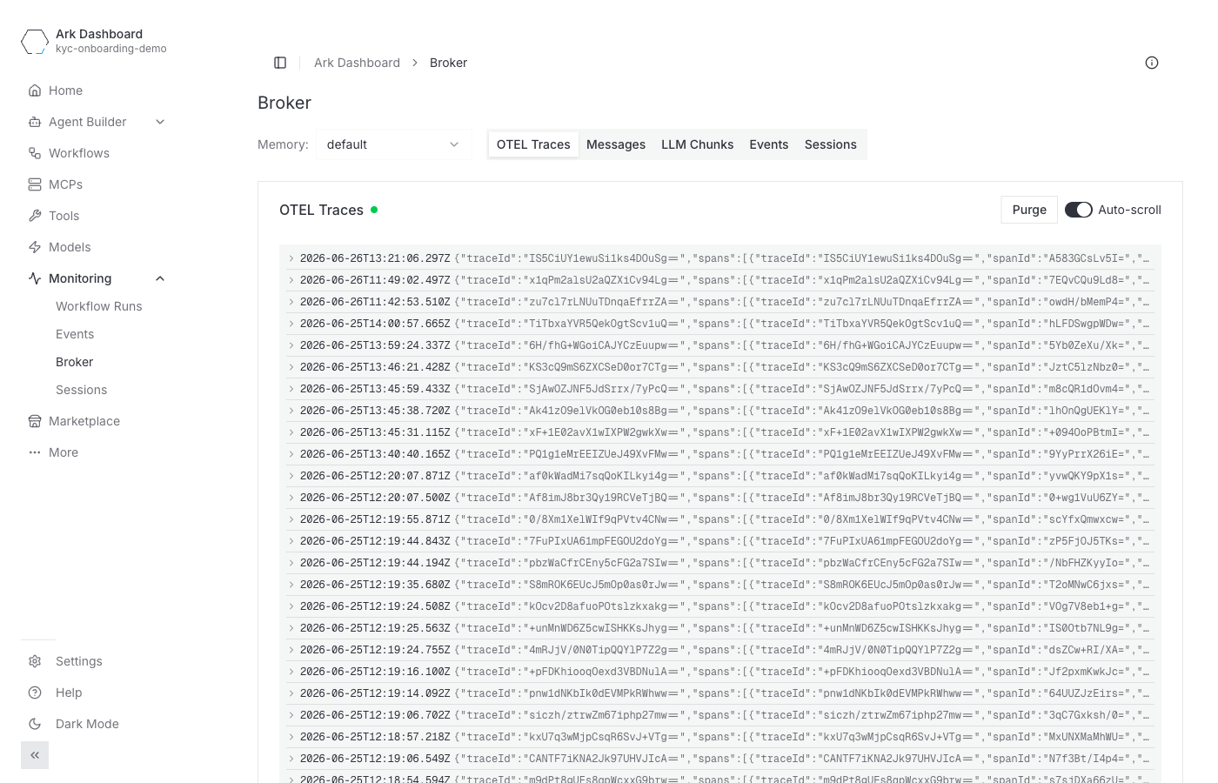Click the Ark Dashboard hexagon logo
This screenshot has height=783, width=1218.
pyautogui.click(x=35, y=42)
